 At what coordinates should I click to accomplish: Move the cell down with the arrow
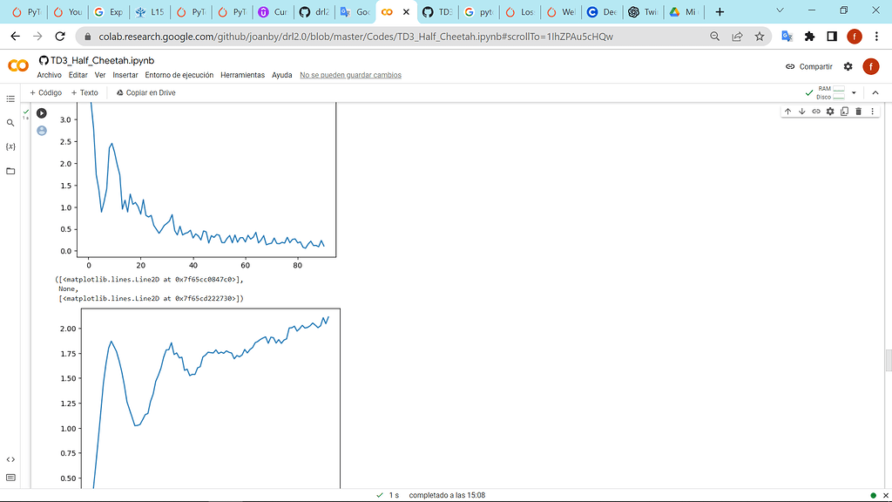point(801,112)
